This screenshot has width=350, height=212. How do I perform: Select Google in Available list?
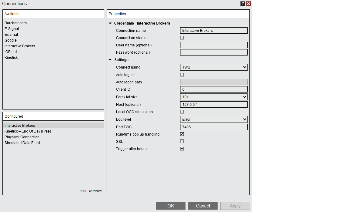pyautogui.click(x=11, y=40)
